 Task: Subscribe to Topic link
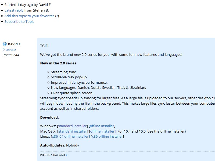[x=19, y=22]
